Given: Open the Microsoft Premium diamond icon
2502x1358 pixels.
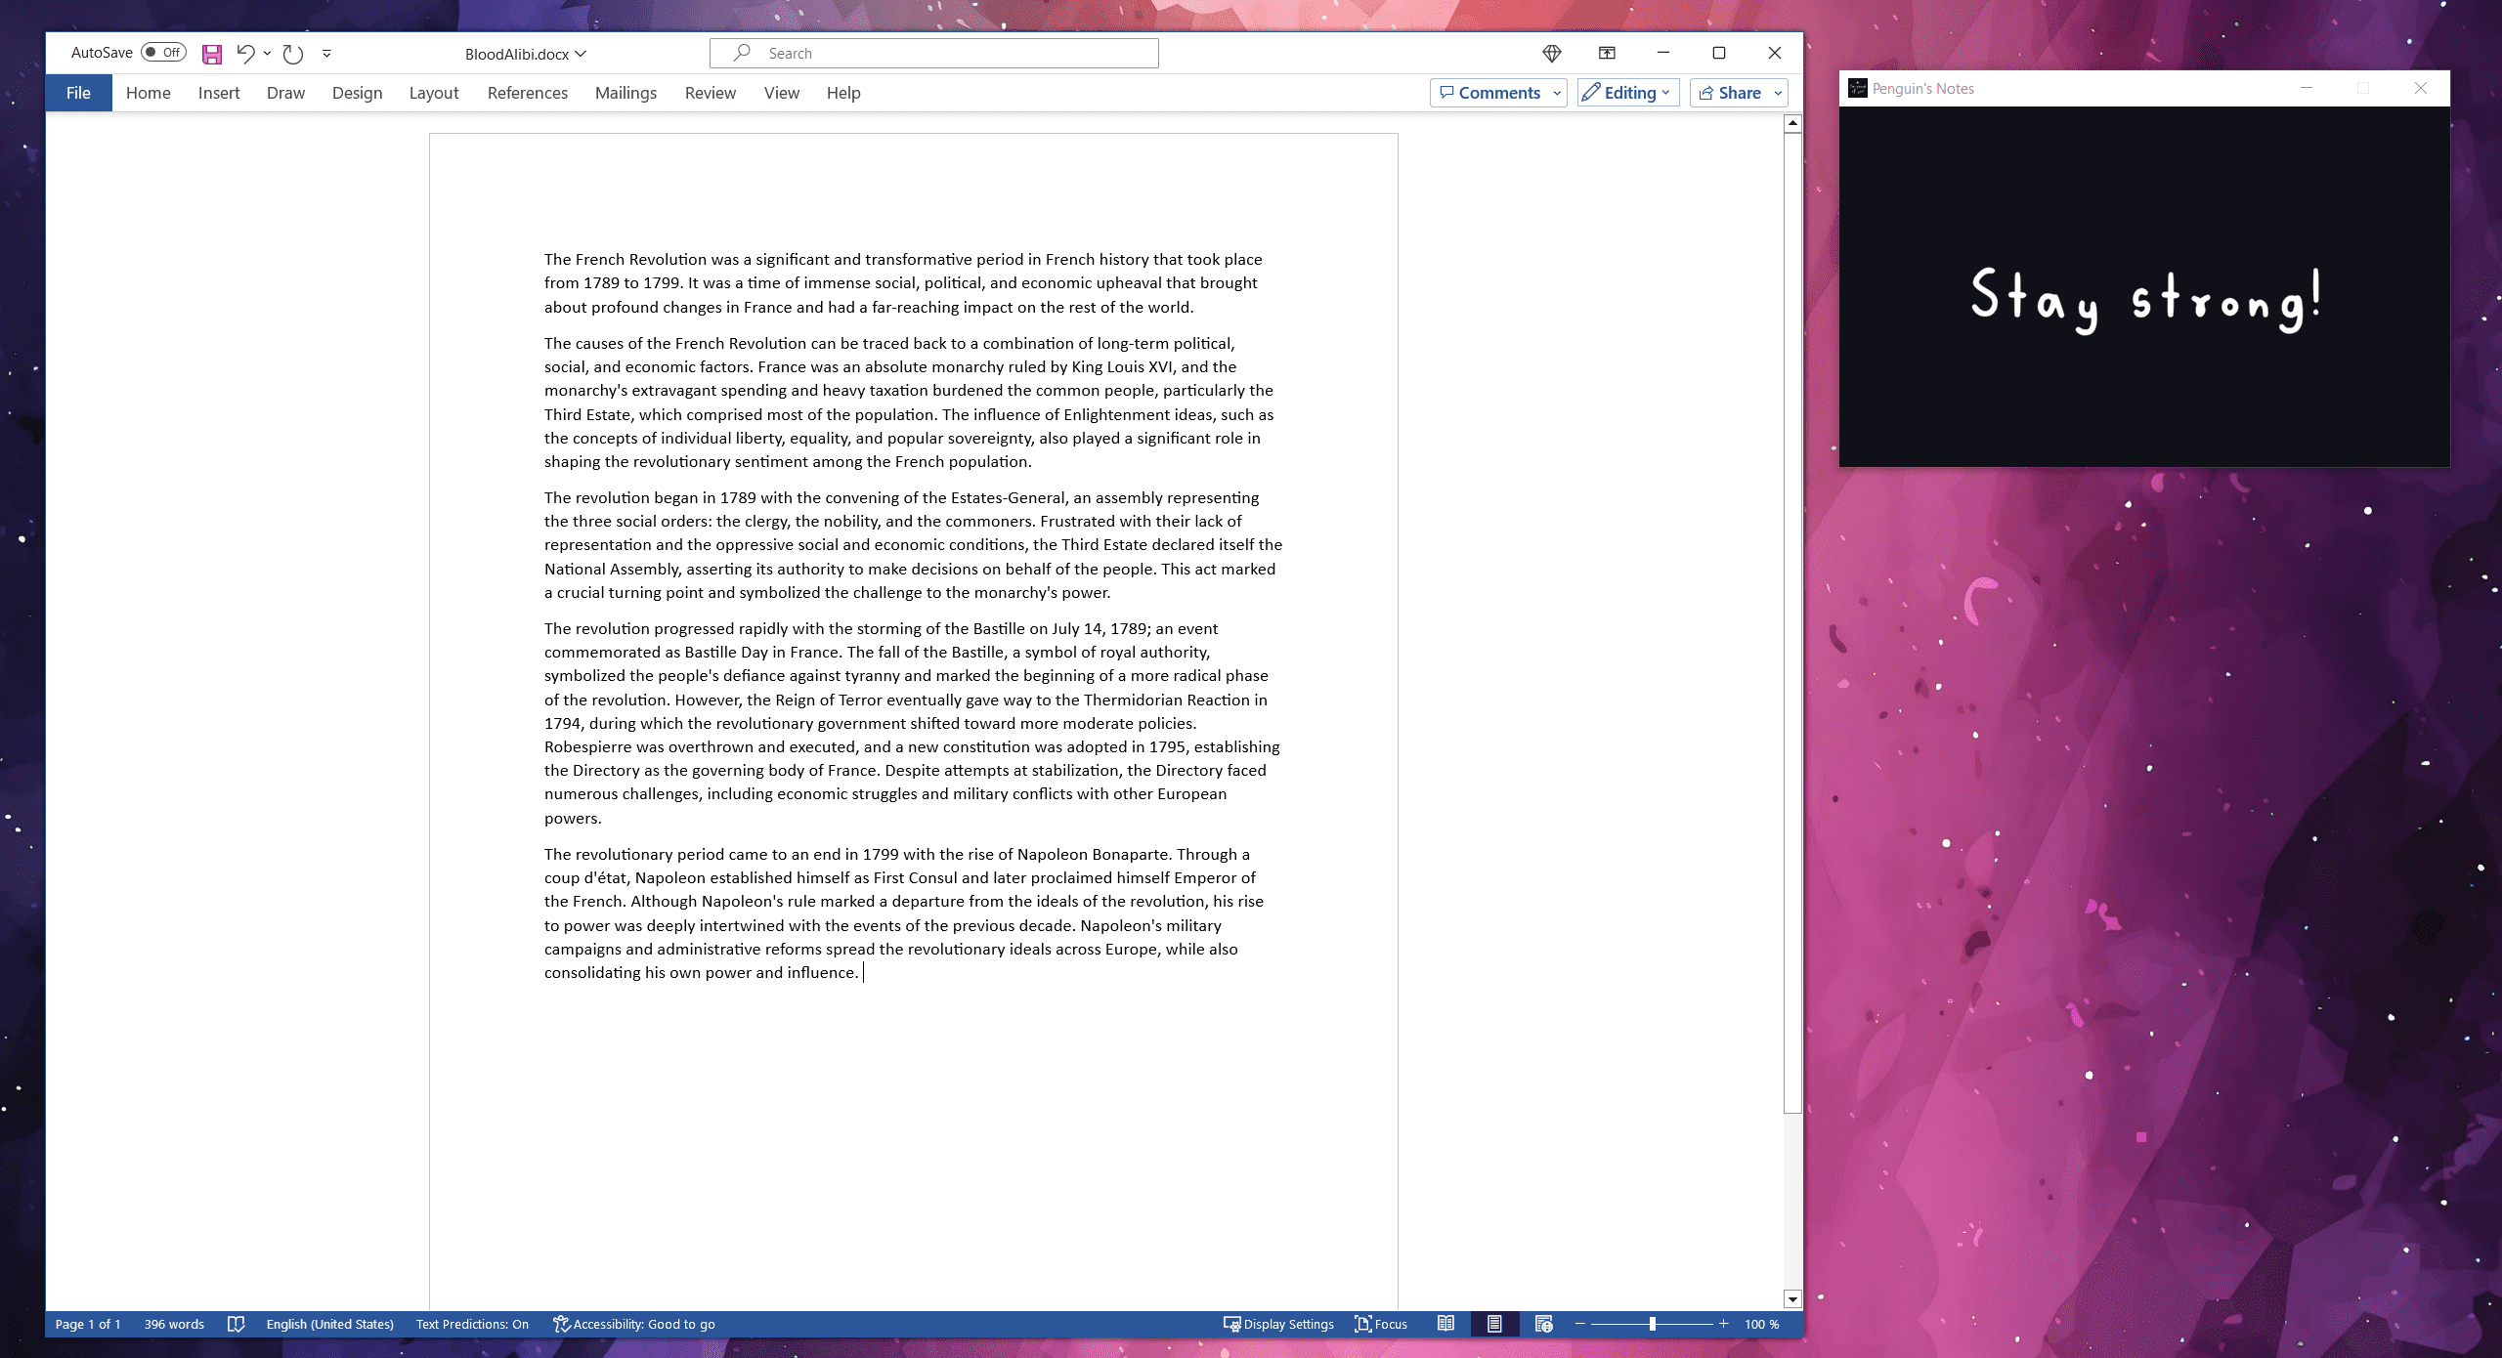Looking at the screenshot, I should coord(1551,53).
